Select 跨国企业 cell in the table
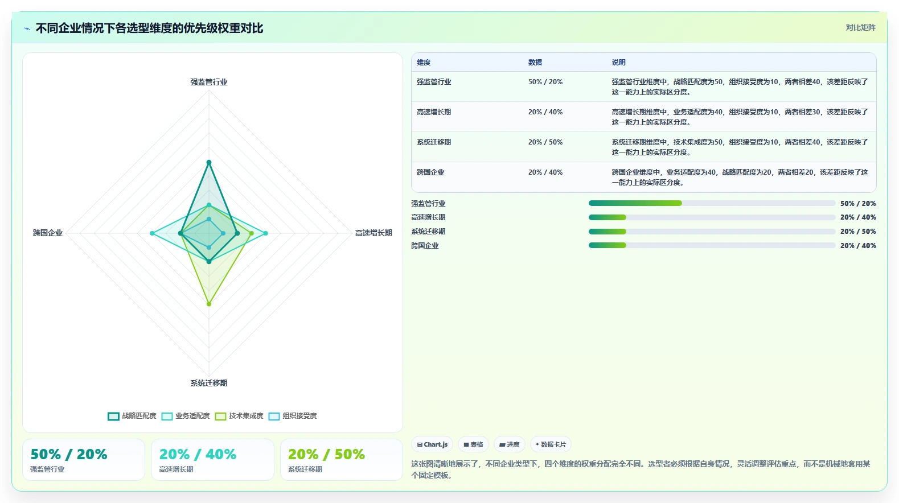 pos(430,172)
